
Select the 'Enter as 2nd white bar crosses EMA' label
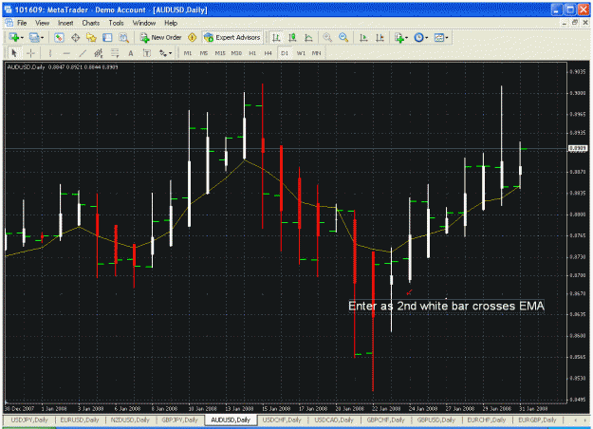pos(446,306)
